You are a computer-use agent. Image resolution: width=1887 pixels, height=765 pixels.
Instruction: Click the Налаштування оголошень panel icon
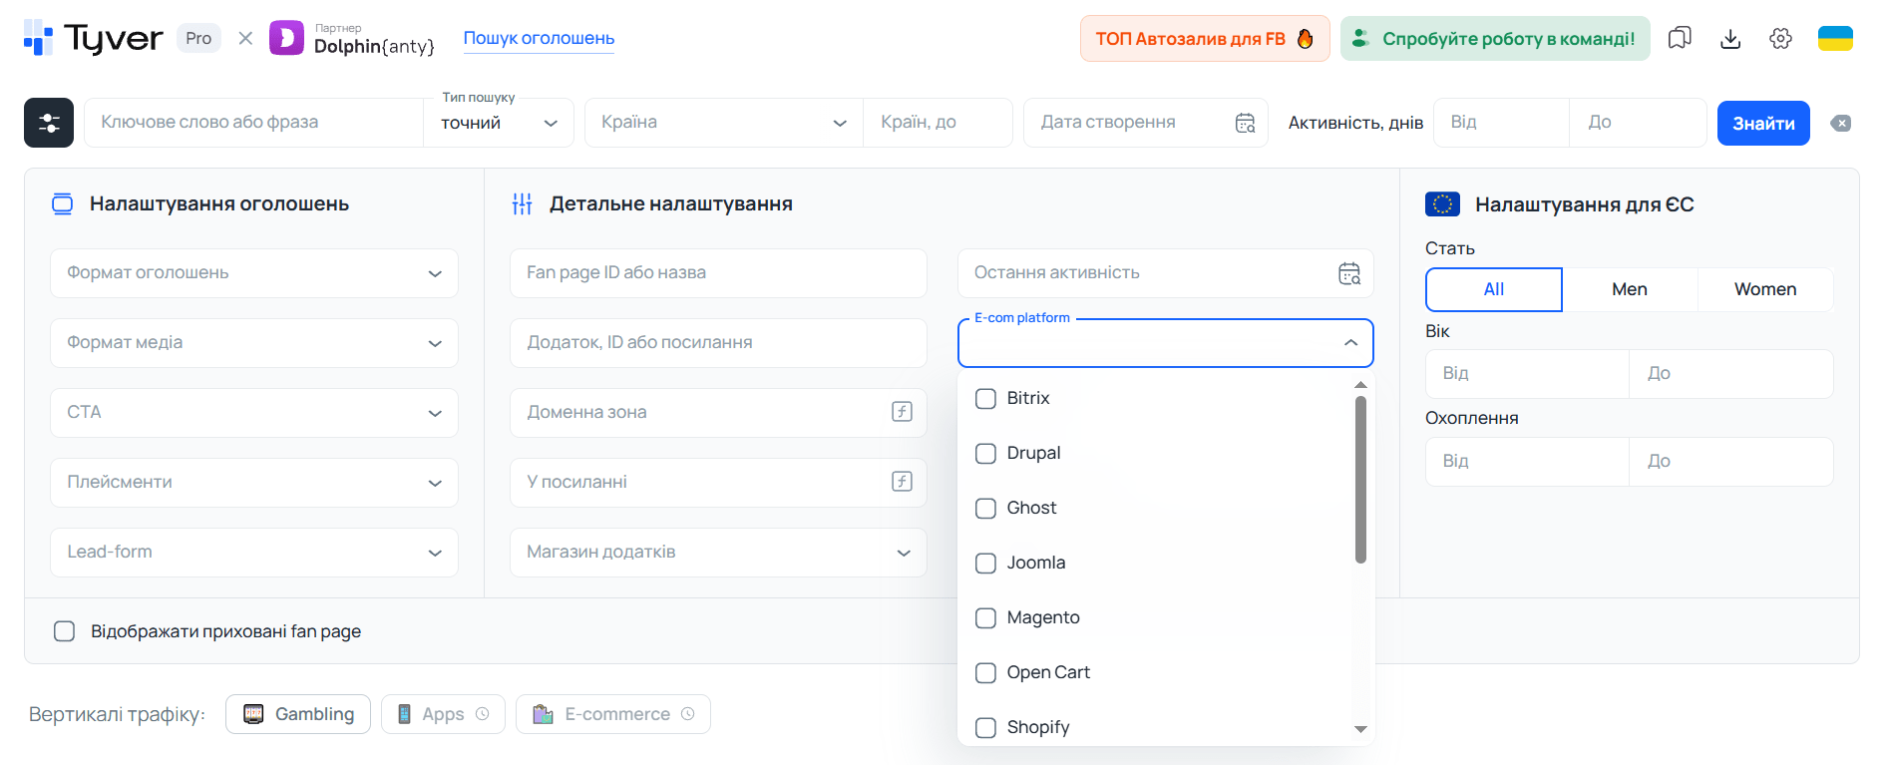pos(62,203)
